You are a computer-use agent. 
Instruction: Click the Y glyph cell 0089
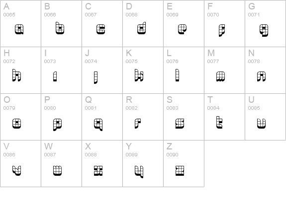(143, 163)
